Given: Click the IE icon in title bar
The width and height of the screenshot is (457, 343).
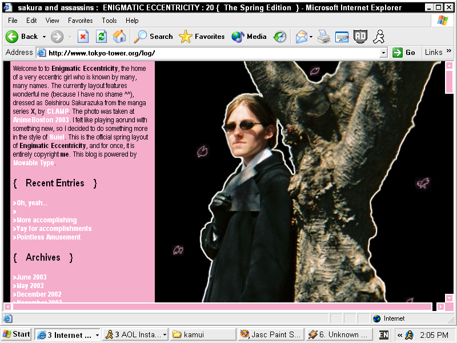Looking at the screenshot, I should point(8,7).
